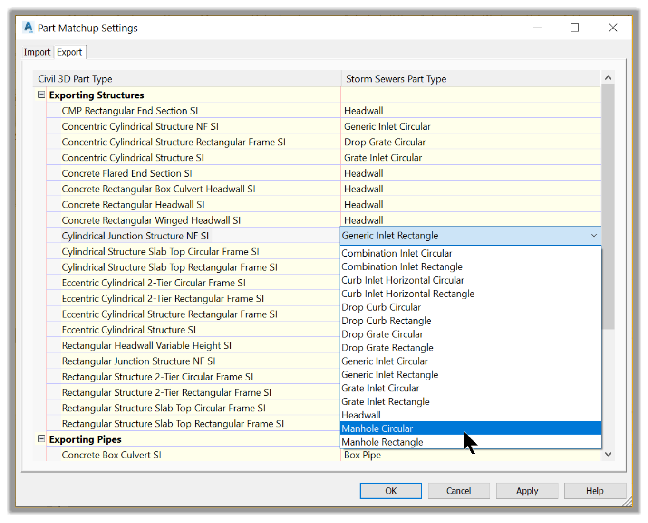Click Headwall cell for Concrete Flared End Section
The width and height of the screenshot is (648, 523).
tap(471, 173)
